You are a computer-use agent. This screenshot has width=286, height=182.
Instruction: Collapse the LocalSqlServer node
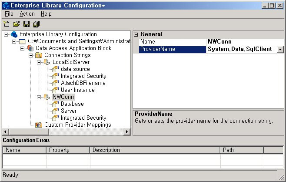[39, 62]
